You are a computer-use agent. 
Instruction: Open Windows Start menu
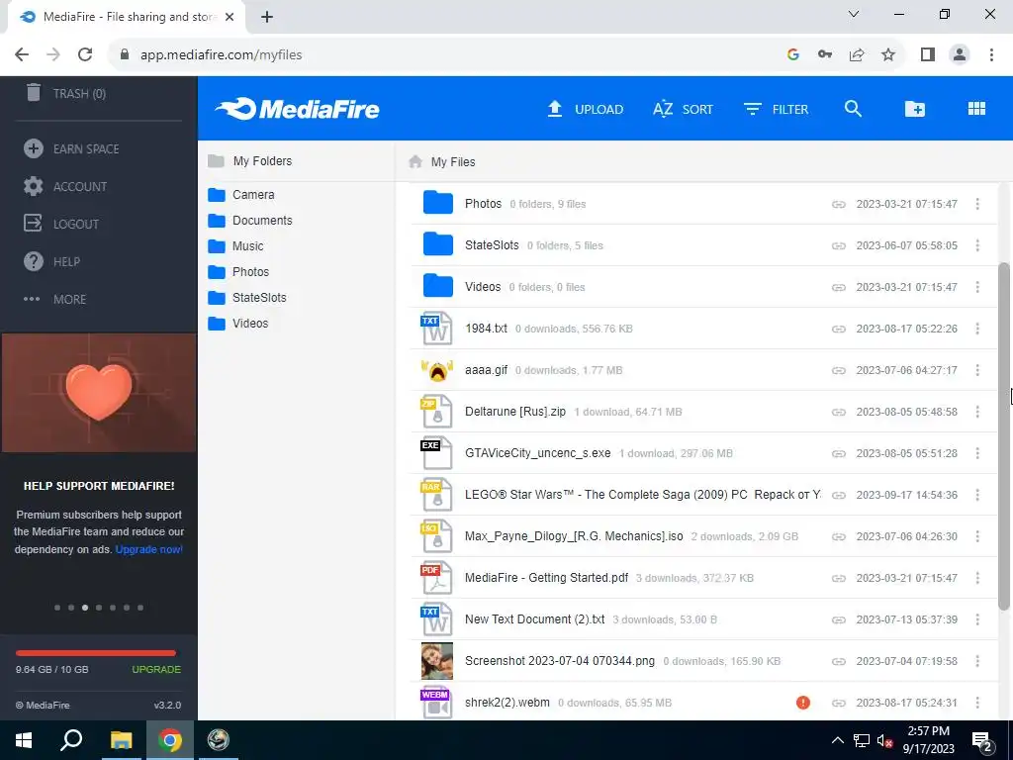(x=24, y=740)
